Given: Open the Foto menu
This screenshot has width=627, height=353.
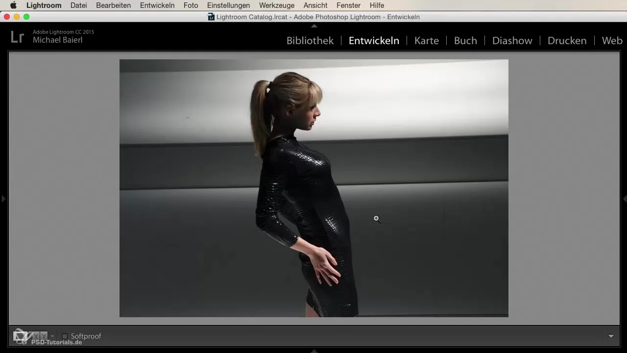Looking at the screenshot, I should [191, 5].
